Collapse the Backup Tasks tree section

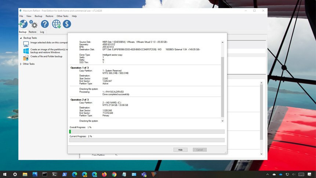point(21,38)
